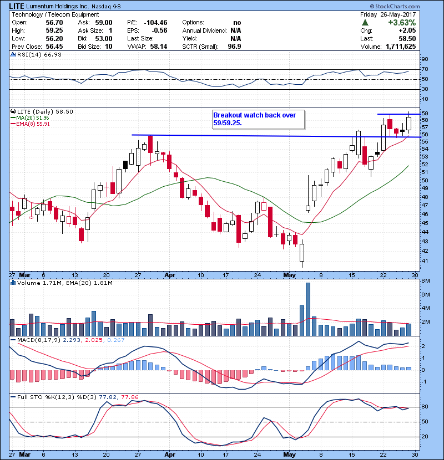This screenshot has height=460, width=444.
Task: Click the LITE candlestick icon in price legend
Action: click(13, 112)
